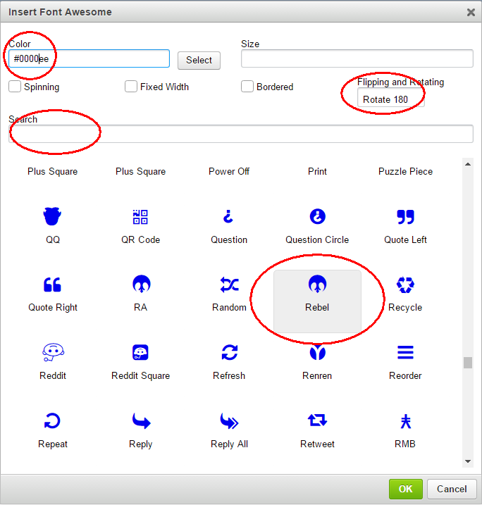Enable the Spinning checkbox
This screenshot has height=505, width=482.
[x=15, y=87]
